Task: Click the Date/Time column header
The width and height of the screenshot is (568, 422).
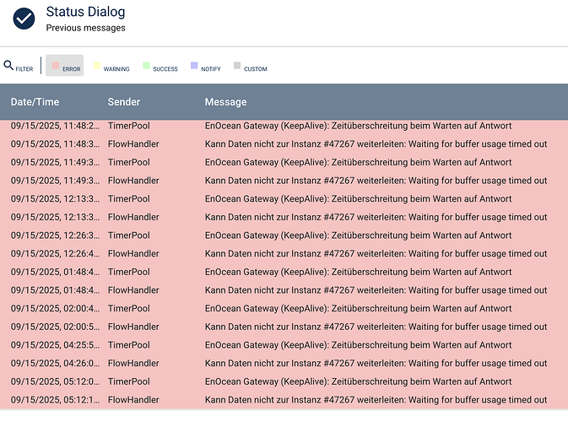Action: [x=35, y=102]
